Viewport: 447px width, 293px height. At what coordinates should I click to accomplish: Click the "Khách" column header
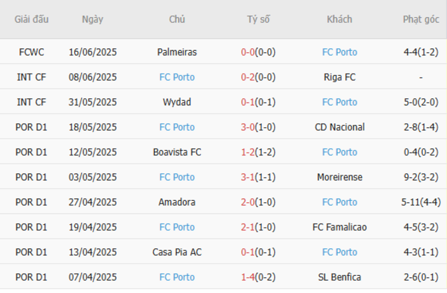tap(339, 19)
